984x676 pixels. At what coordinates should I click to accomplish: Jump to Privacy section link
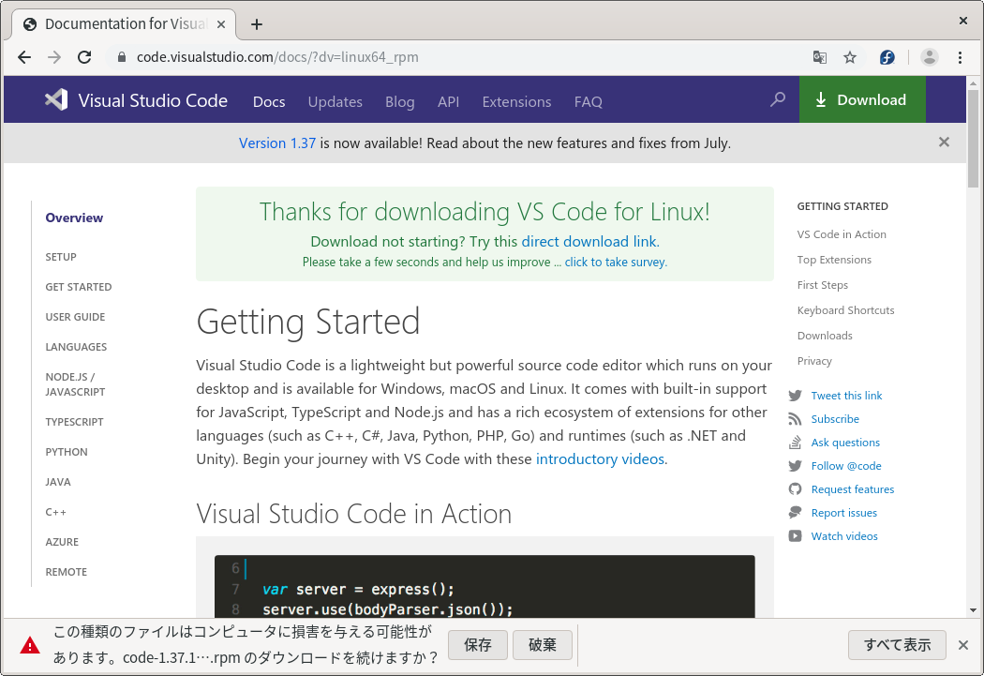[814, 361]
